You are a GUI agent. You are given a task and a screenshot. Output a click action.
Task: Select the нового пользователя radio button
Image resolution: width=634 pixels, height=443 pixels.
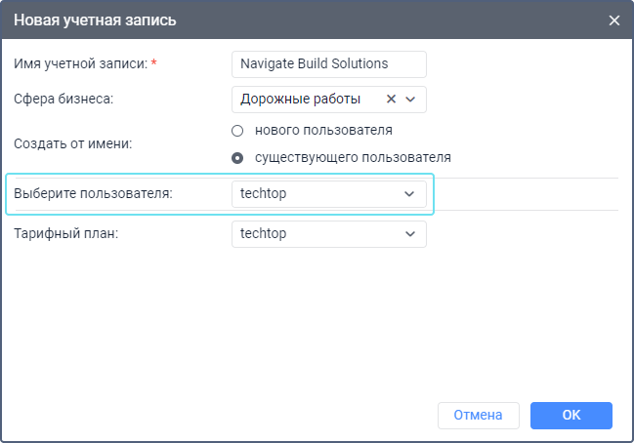pos(237,130)
